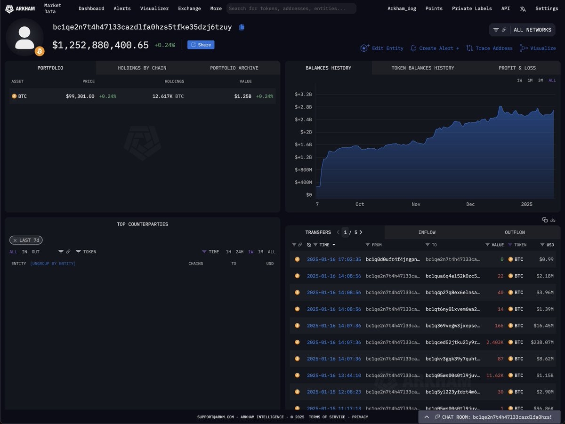Click the Visualize graph icon link
The width and height of the screenshot is (565, 424).
click(x=538, y=48)
